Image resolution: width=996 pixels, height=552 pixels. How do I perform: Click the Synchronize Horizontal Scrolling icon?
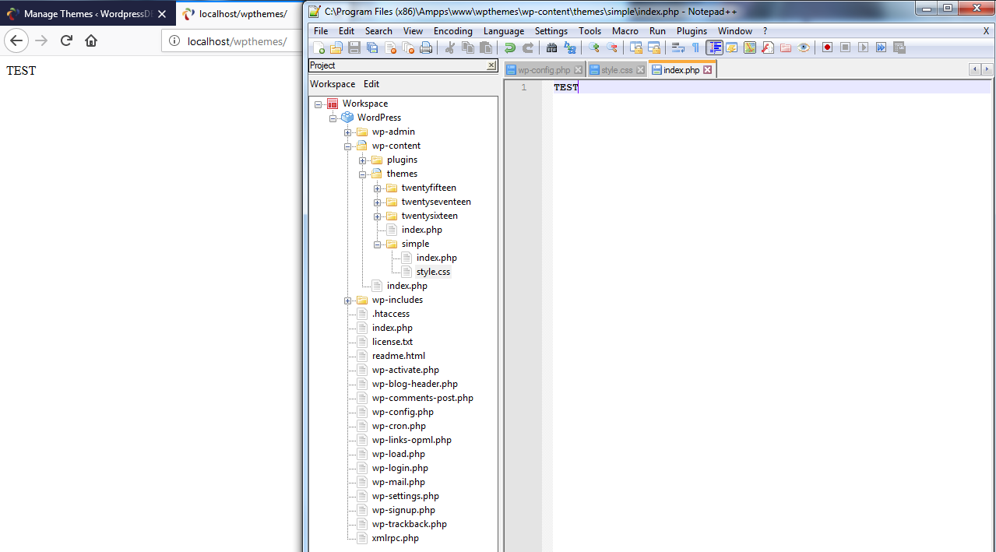(x=653, y=47)
